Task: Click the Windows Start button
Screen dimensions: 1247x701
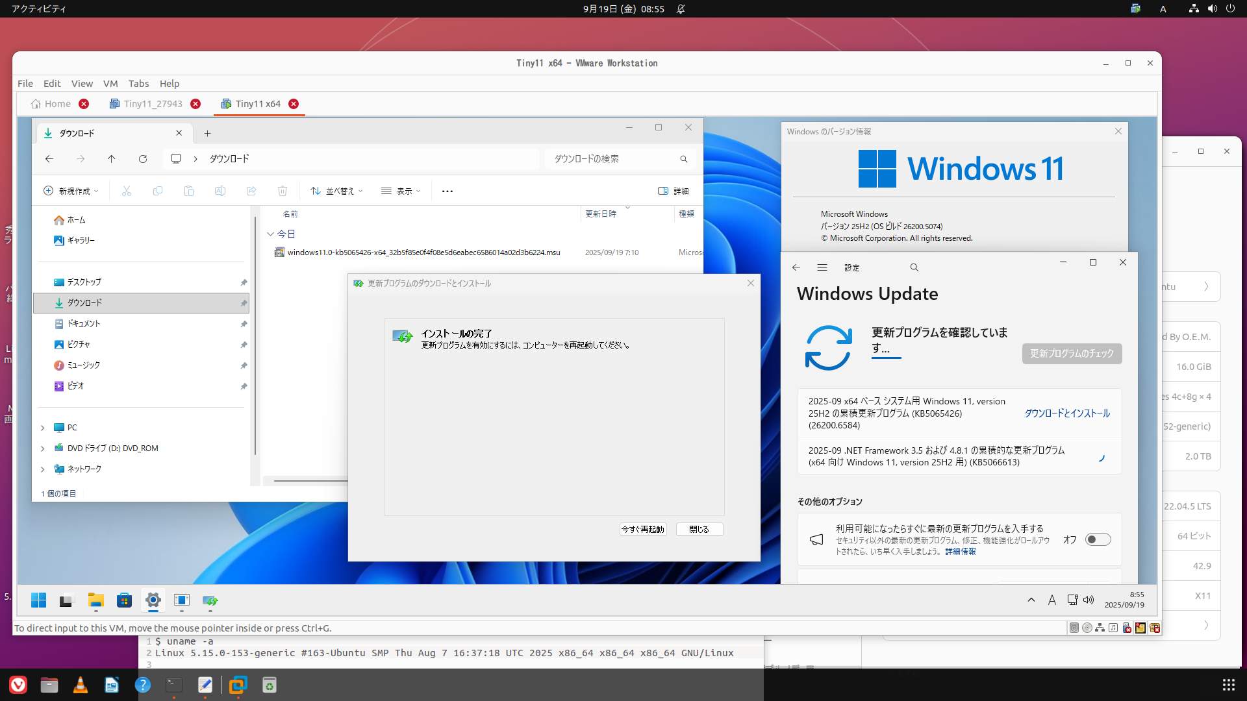Action: 39,600
